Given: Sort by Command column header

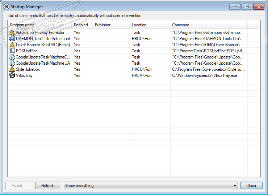Looking at the screenshot, I should coord(209,25).
